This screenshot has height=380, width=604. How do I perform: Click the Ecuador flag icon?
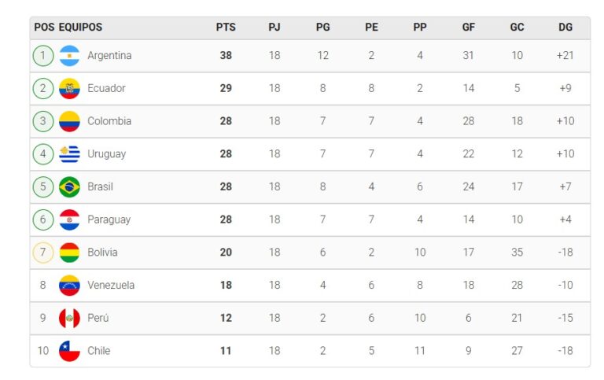tap(69, 88)
